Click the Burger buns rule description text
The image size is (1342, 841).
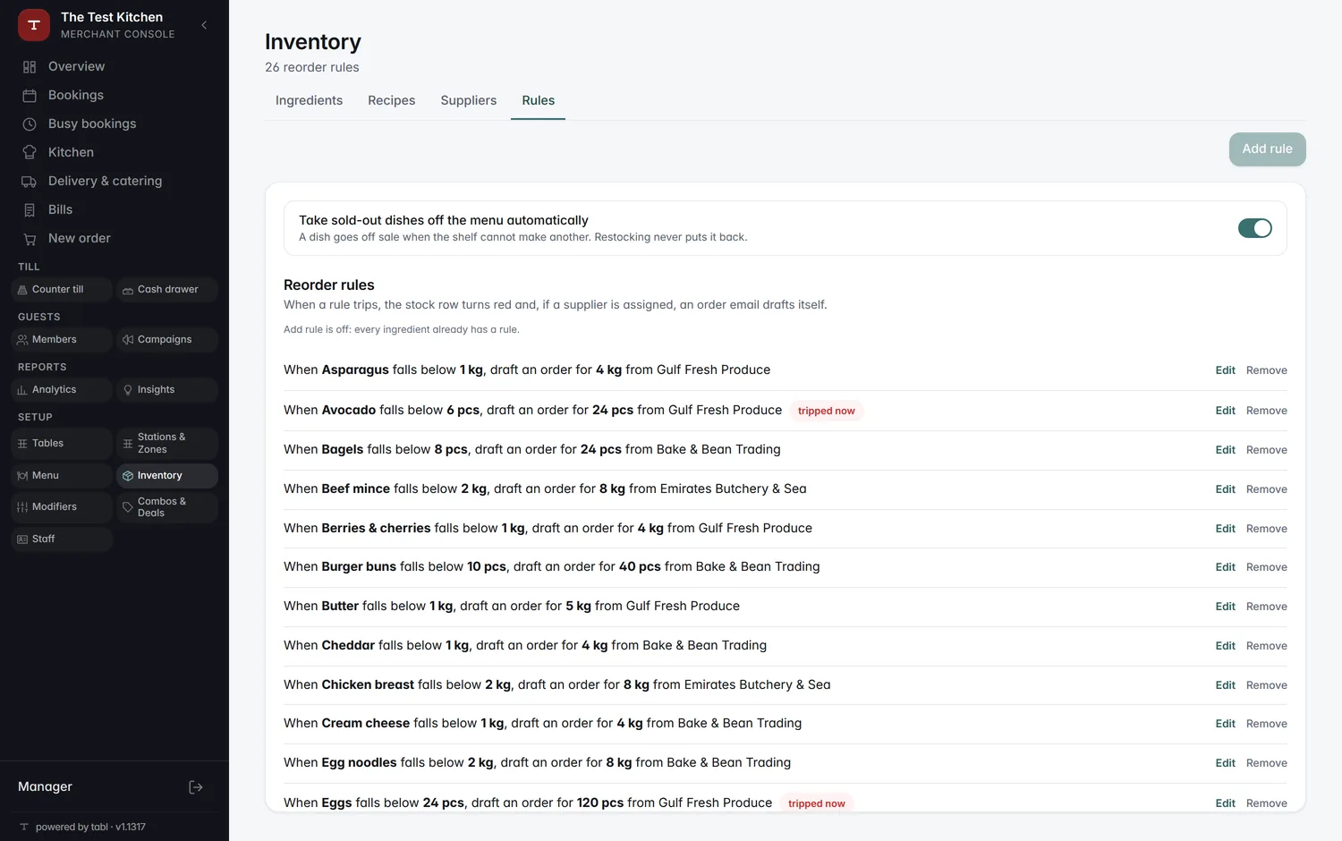(x=552, y=566)
